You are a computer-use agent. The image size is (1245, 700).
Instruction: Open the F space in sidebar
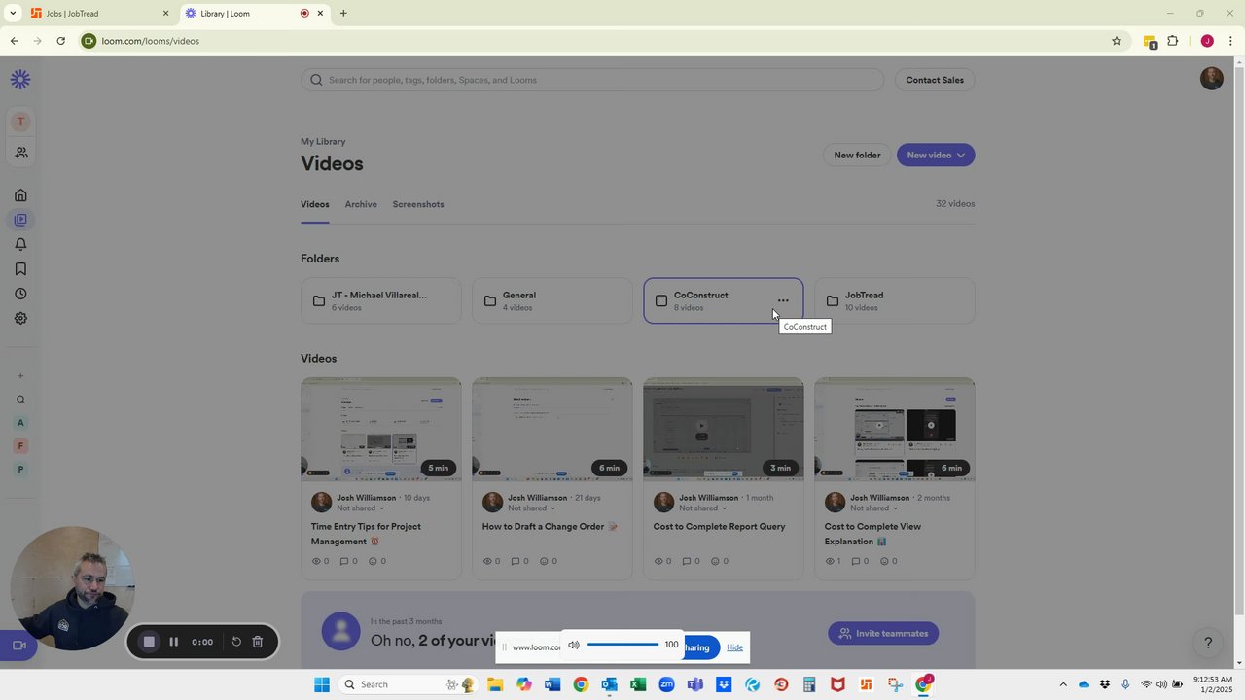point(20,446)
